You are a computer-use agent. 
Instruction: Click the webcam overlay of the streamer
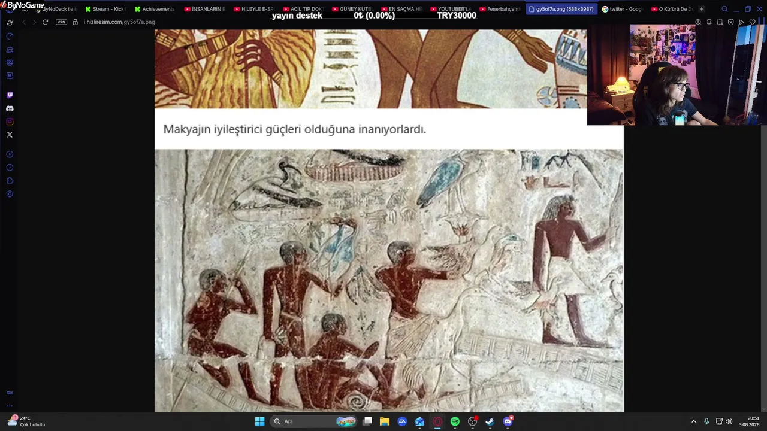(677, 75)
